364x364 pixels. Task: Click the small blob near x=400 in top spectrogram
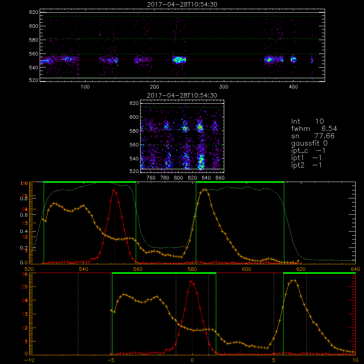coord(293,60)
